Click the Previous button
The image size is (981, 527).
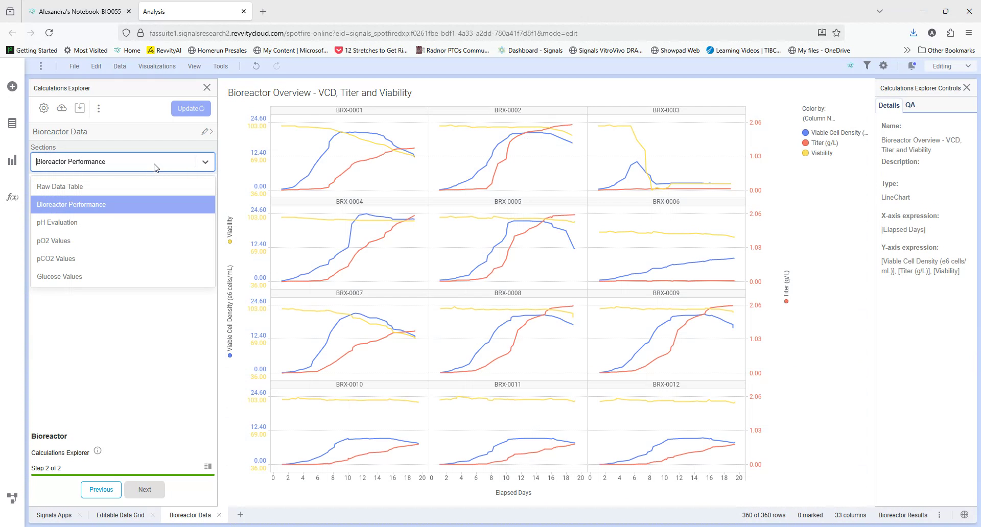101,490
